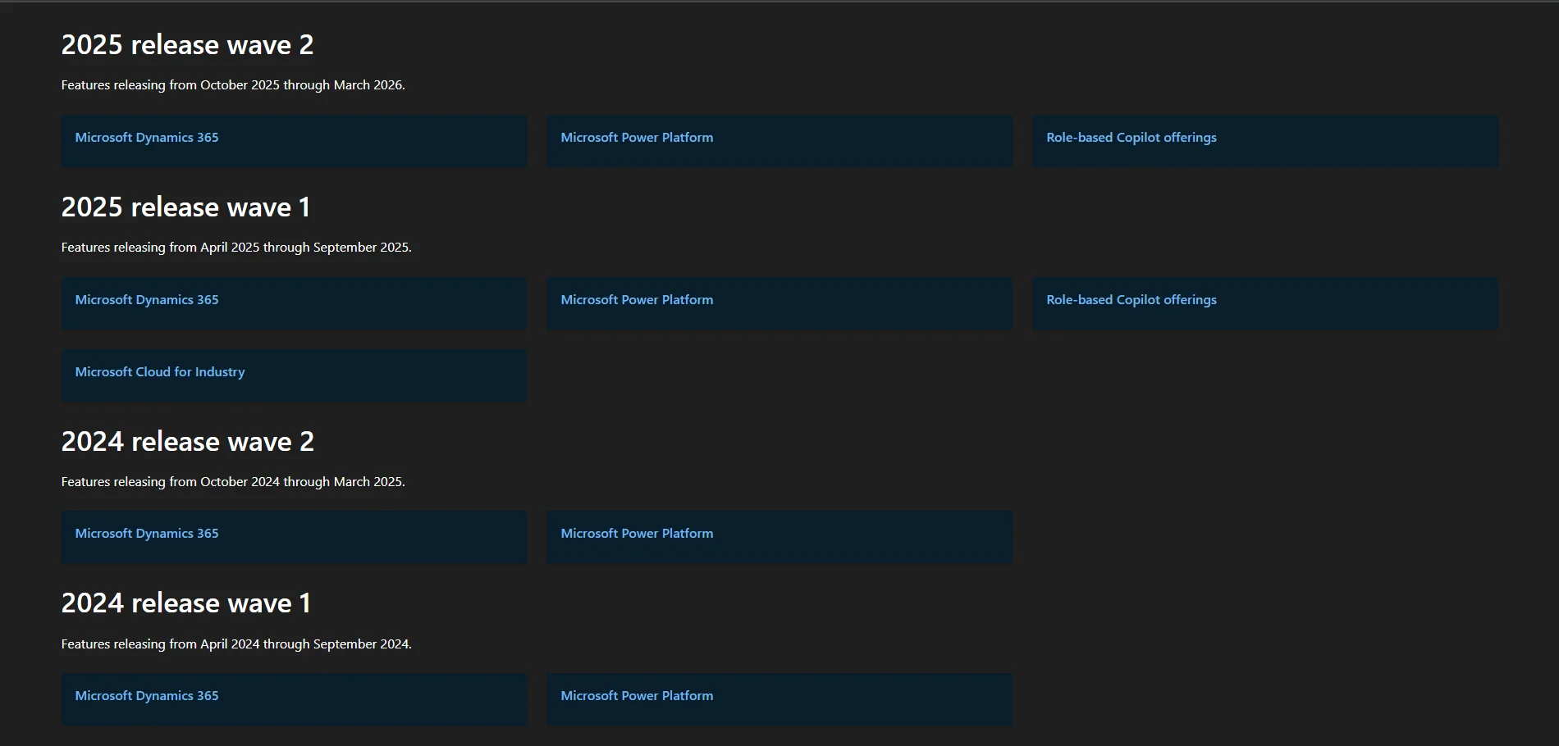Viewport: 1559px width, 746px height.
Task: Click empty space right of Cloud for Industry card
Action: (x=903, y=375)
